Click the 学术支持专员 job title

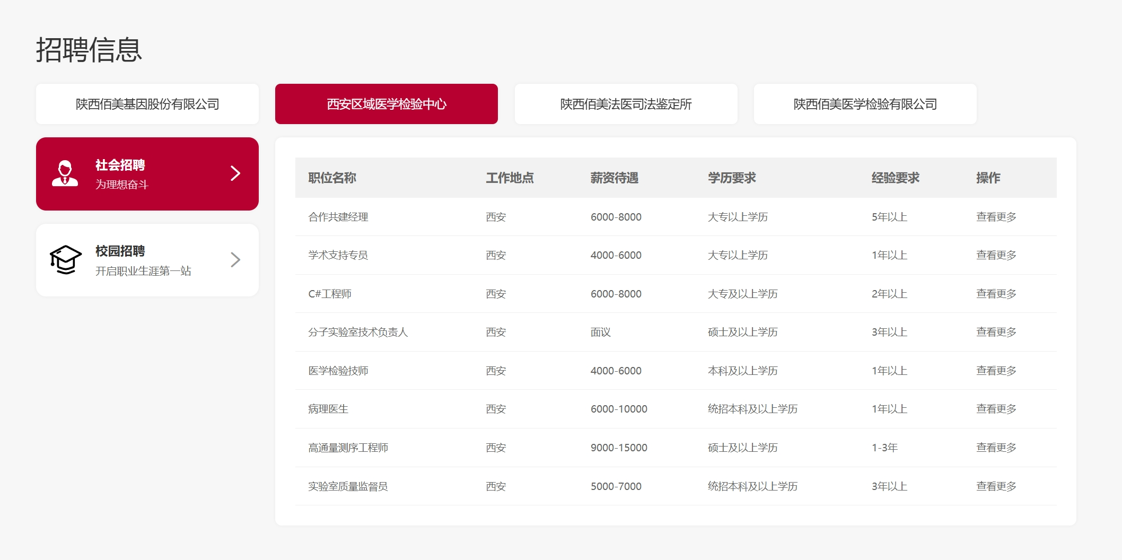(338, 255)
